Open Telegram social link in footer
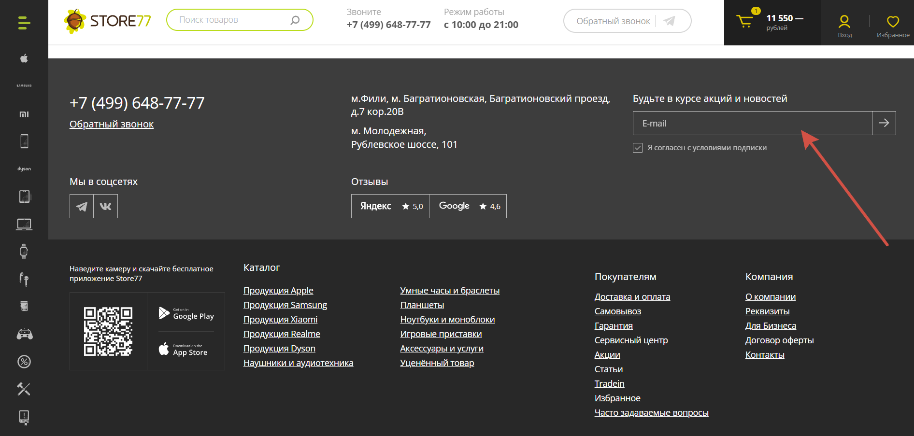This screenshot has height=436, width=914. coord(82,206)
